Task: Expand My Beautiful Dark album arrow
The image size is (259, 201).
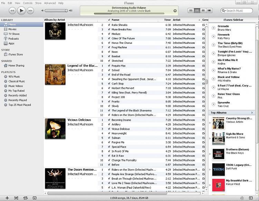Action: [210, 185]
